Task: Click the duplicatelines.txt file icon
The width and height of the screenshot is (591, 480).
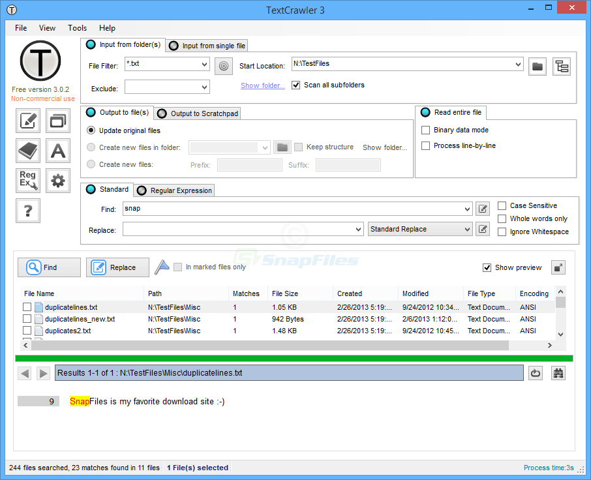Action: [x=38, y=307]
